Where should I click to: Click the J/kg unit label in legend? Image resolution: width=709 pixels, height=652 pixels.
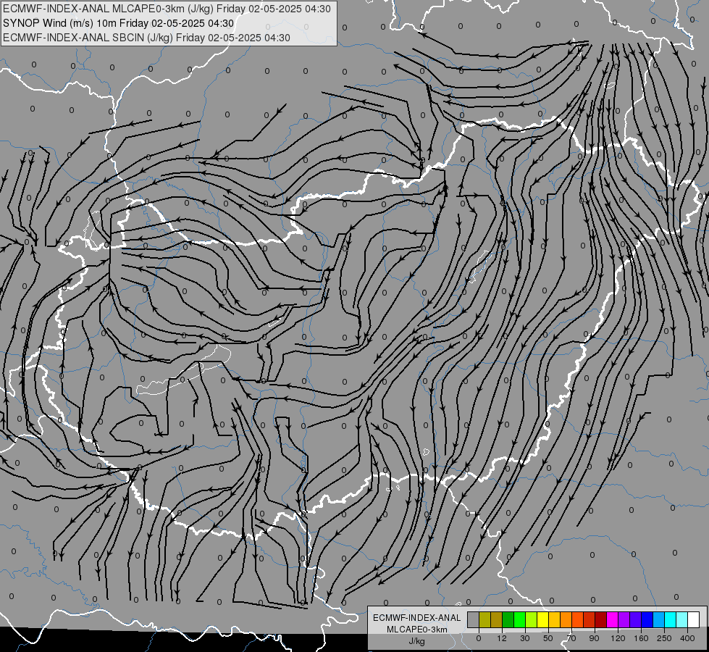(x=416, y=640)
